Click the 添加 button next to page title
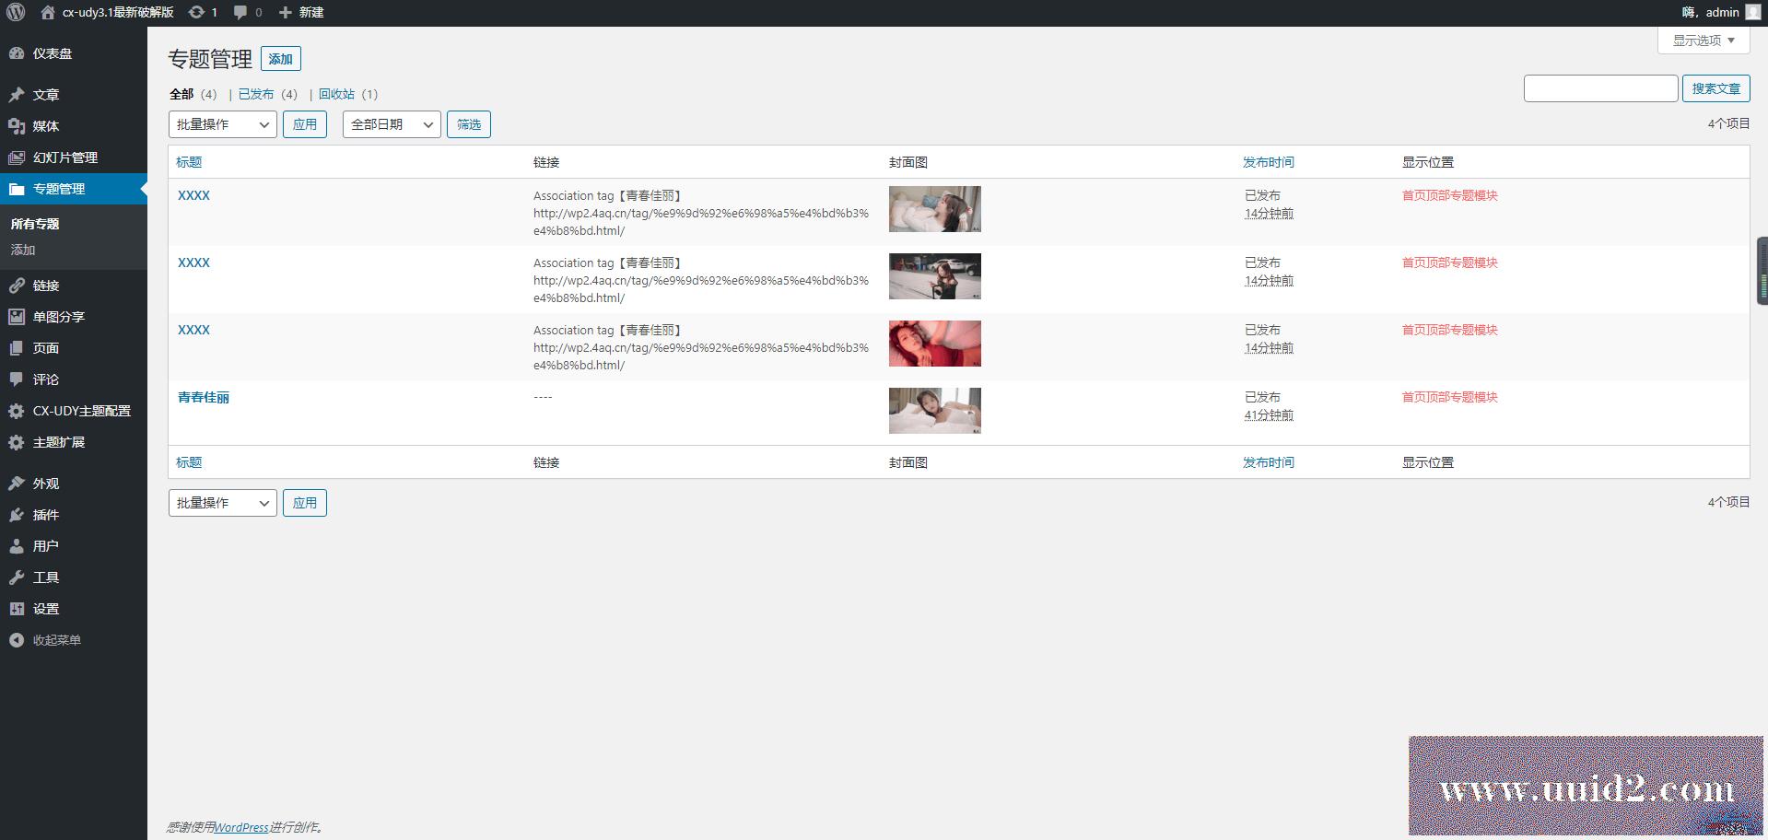 click(x=280, y=59)
